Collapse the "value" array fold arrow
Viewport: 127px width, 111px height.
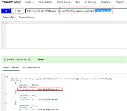[x=6, y=81]
